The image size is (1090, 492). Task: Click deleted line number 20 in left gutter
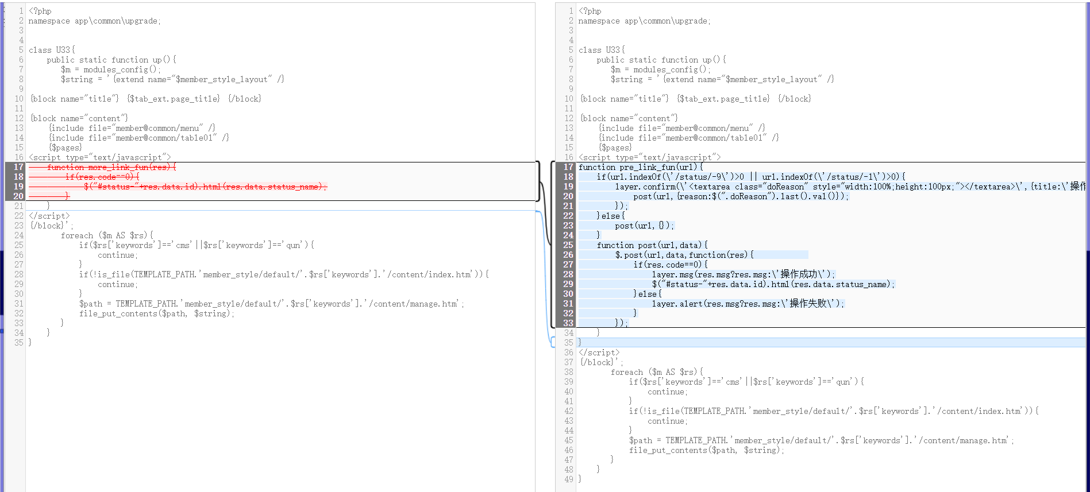pos(18,196)
